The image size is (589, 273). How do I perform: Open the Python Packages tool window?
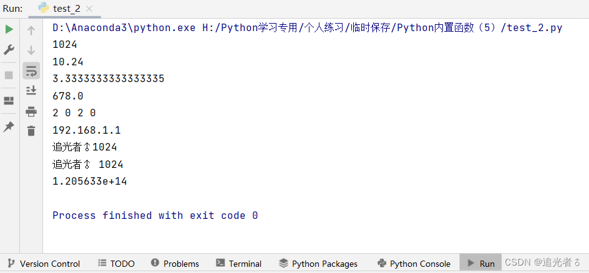pos(319,264)
